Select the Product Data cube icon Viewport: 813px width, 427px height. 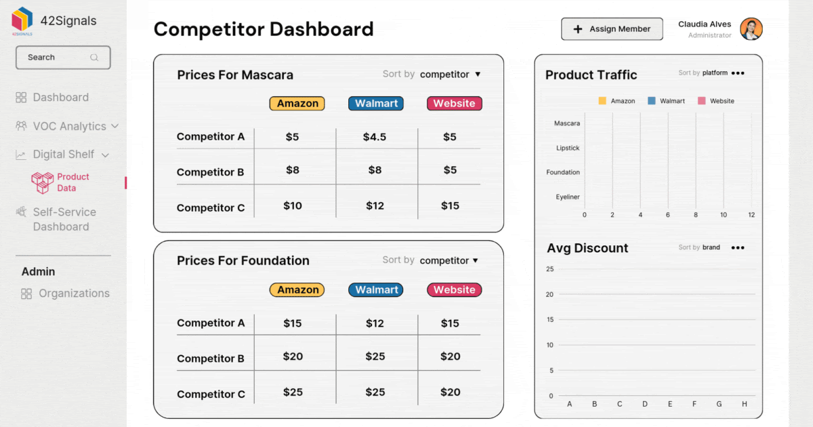click(x=42, y=182)
